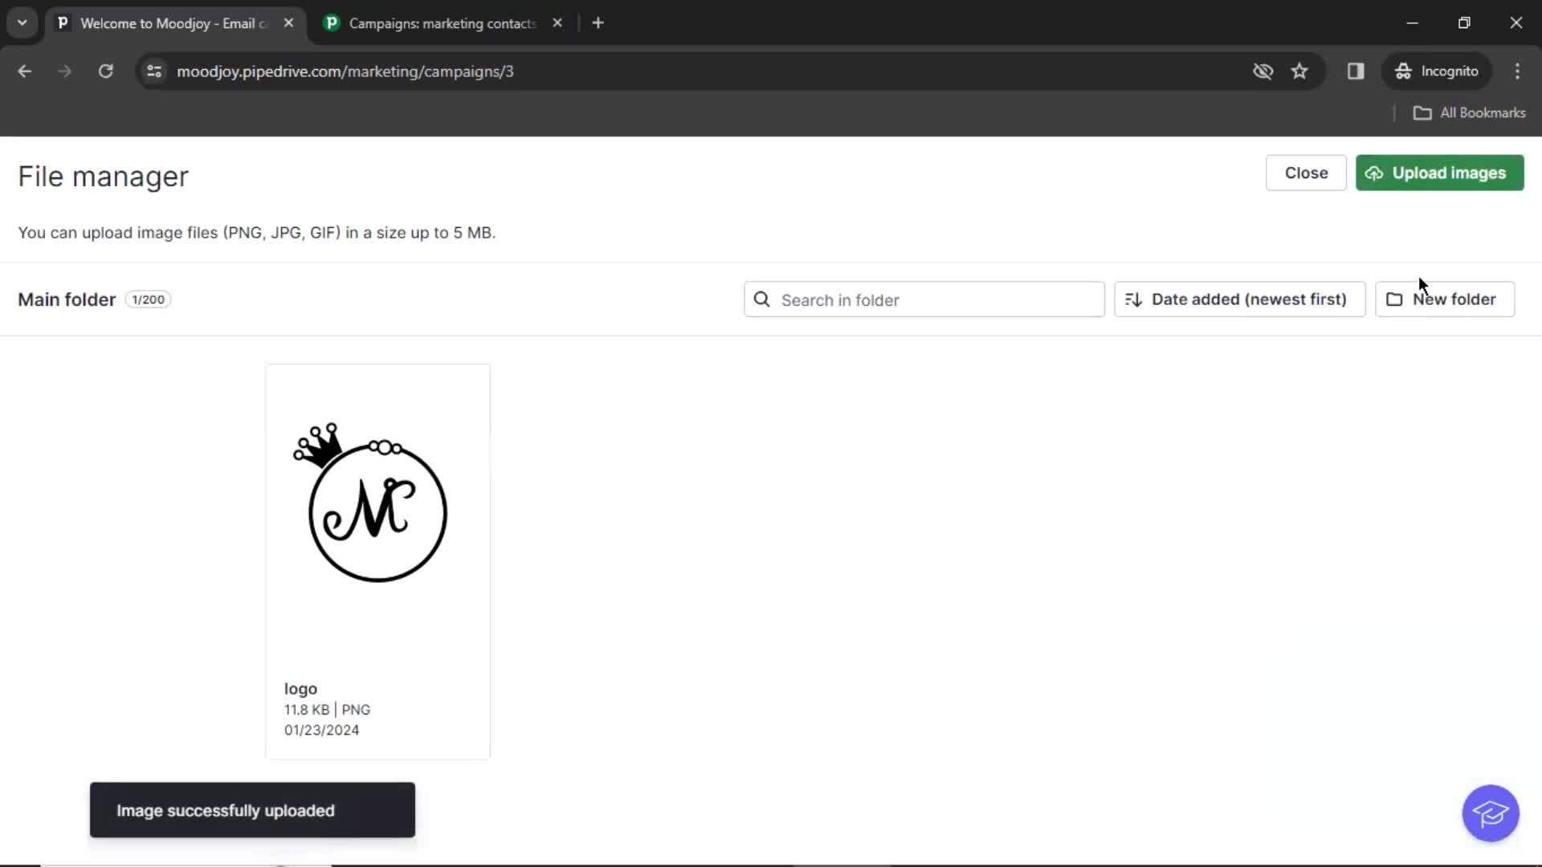Click the search icon in folder search bar
This screenshot has height=867, width=1542.
(x=762, y=299)
